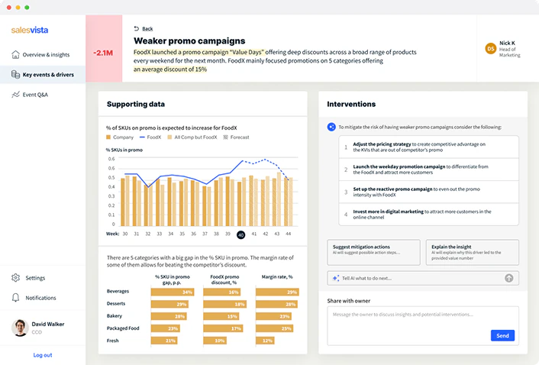Click the Share with owner label
539x365 pixels.
coord(349,301)
